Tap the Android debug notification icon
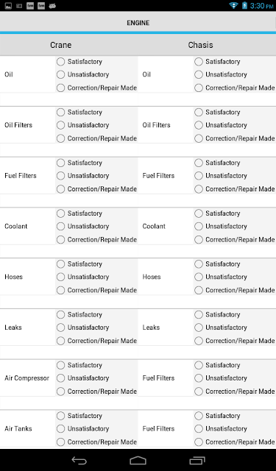 click(x=52, y=6)
